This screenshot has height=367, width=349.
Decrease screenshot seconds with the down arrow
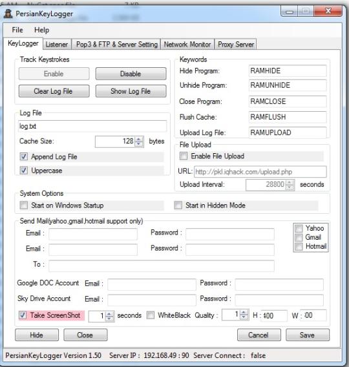coord(109,319)
